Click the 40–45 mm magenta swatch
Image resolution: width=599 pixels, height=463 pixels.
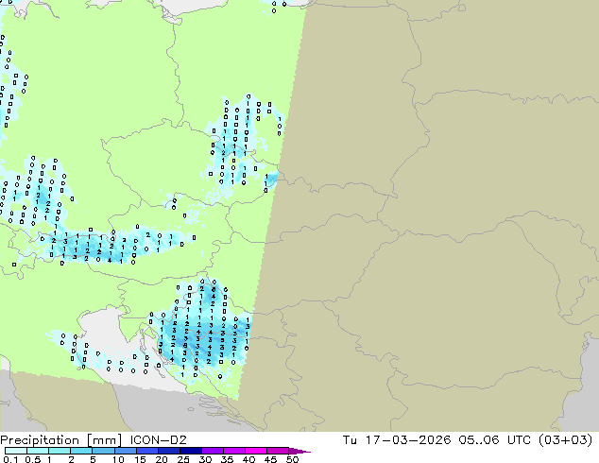click(256, 451)
